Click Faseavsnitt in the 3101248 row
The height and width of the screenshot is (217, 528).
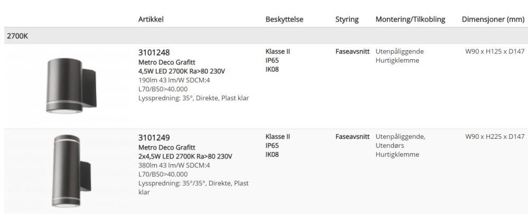352,52
